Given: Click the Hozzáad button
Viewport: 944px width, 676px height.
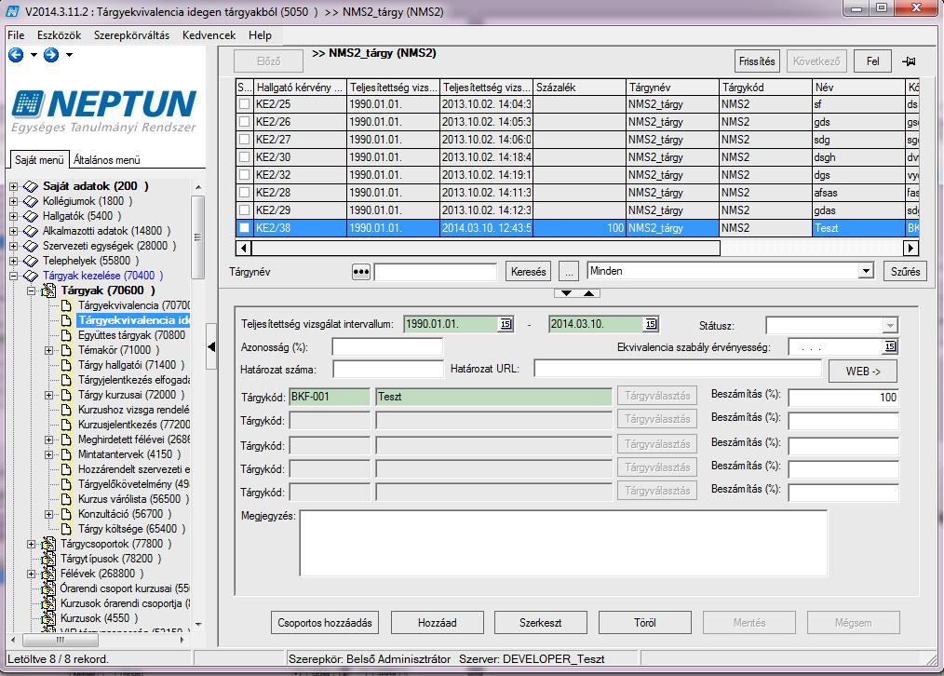Looking at the screenshot, I should [437, 623].
